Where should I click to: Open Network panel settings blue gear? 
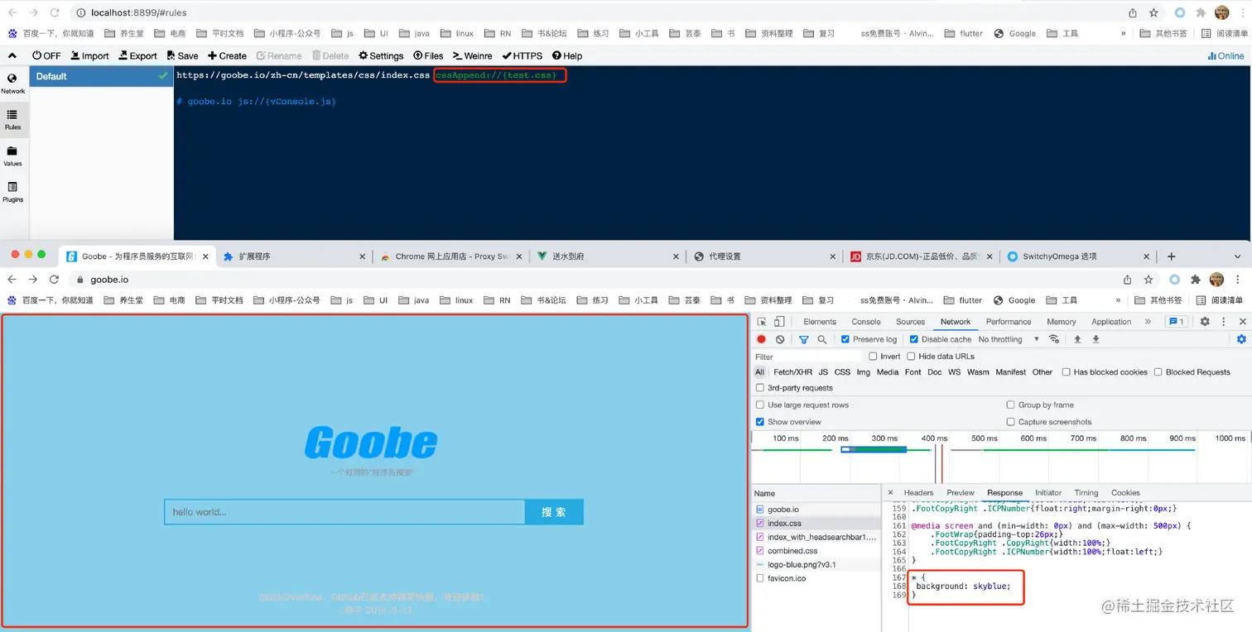tap(1241, 339)
